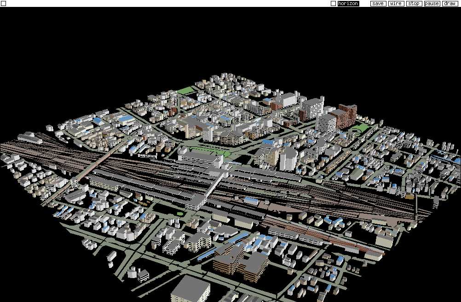
Task: Pause the animation
Action: [432, 4]
